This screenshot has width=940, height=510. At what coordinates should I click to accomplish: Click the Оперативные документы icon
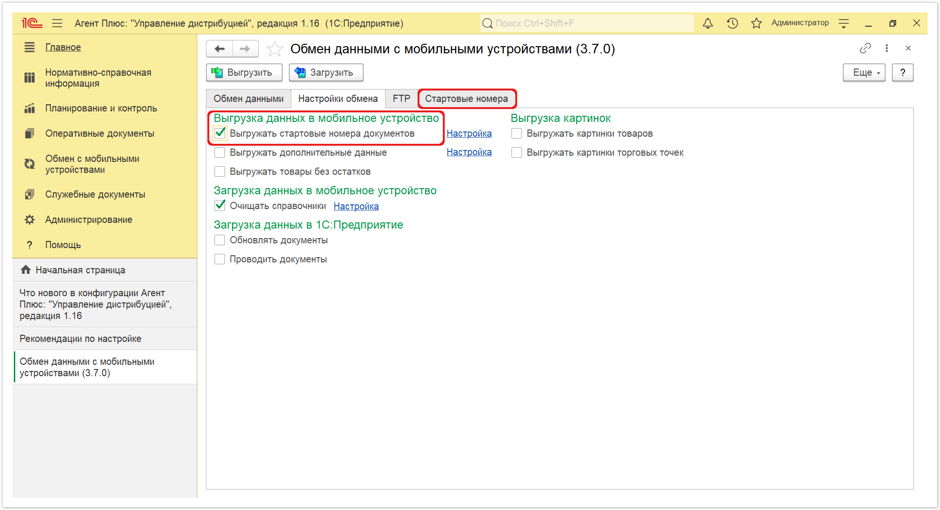pos(30,133)
